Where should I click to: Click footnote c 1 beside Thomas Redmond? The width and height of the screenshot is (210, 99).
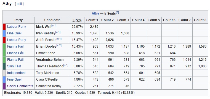click(66, 65)
